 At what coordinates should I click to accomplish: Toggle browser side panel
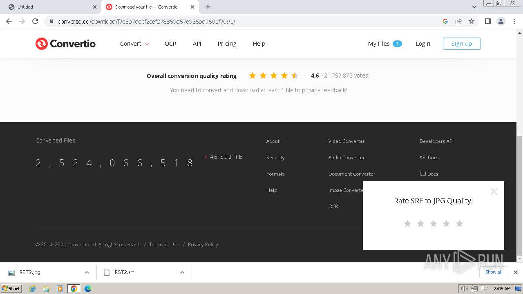click(x=487, y=21)
